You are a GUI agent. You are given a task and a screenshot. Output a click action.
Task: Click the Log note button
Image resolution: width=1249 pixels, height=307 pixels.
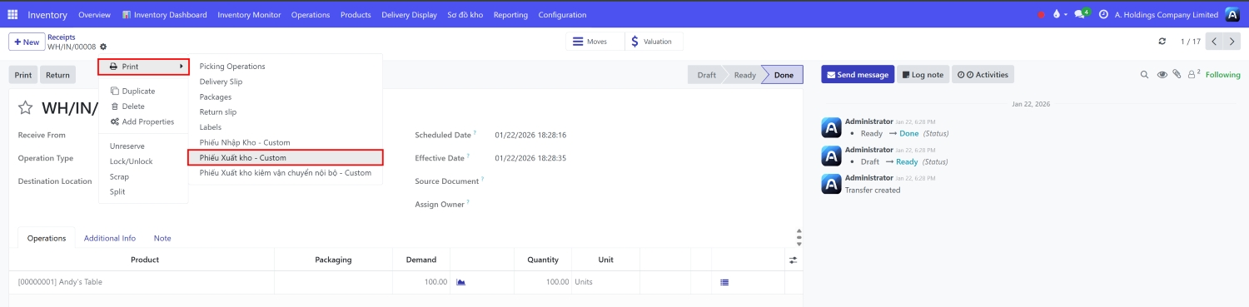[x=923, y=75]
